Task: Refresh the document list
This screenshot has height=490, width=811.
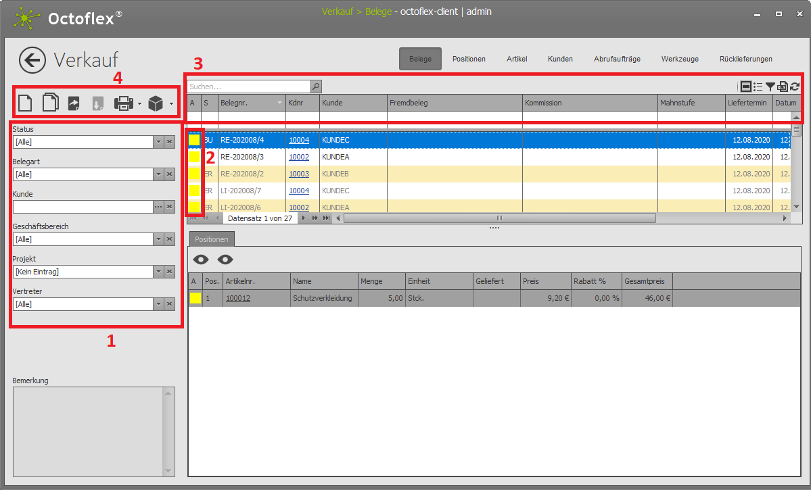Action: (x=795, y=87)
